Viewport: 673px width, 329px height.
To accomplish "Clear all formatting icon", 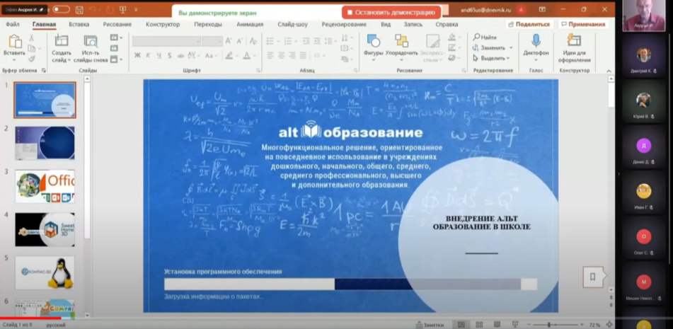I will 253,41.
